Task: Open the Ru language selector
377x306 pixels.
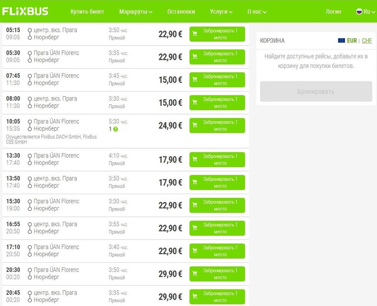Action: pos(366,12)
